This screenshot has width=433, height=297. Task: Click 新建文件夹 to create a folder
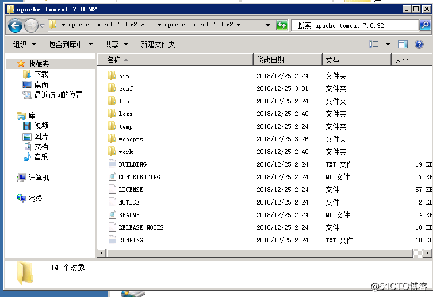(x=158, y=44)
